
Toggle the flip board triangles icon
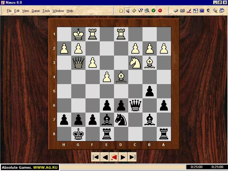pos(127,11)
